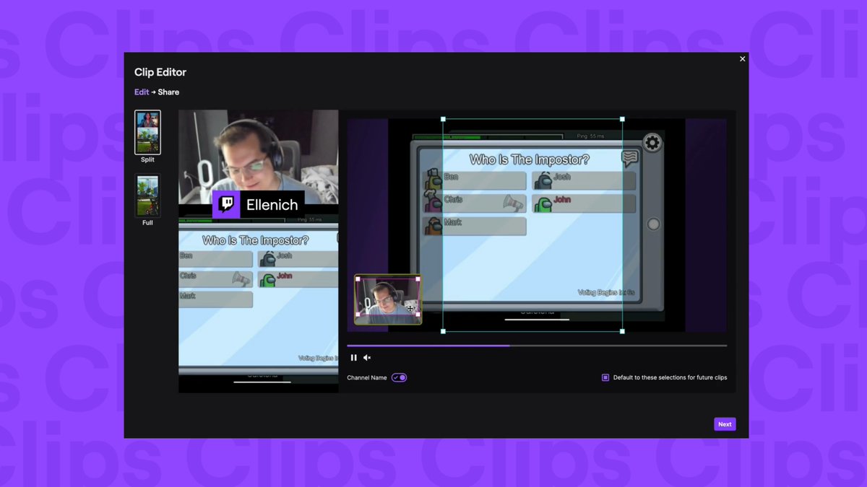The width and height of the screenshot is (867, 487).
Task: Click the top-right handle of the teal crop frame
Action: click(x=622, y=119)
